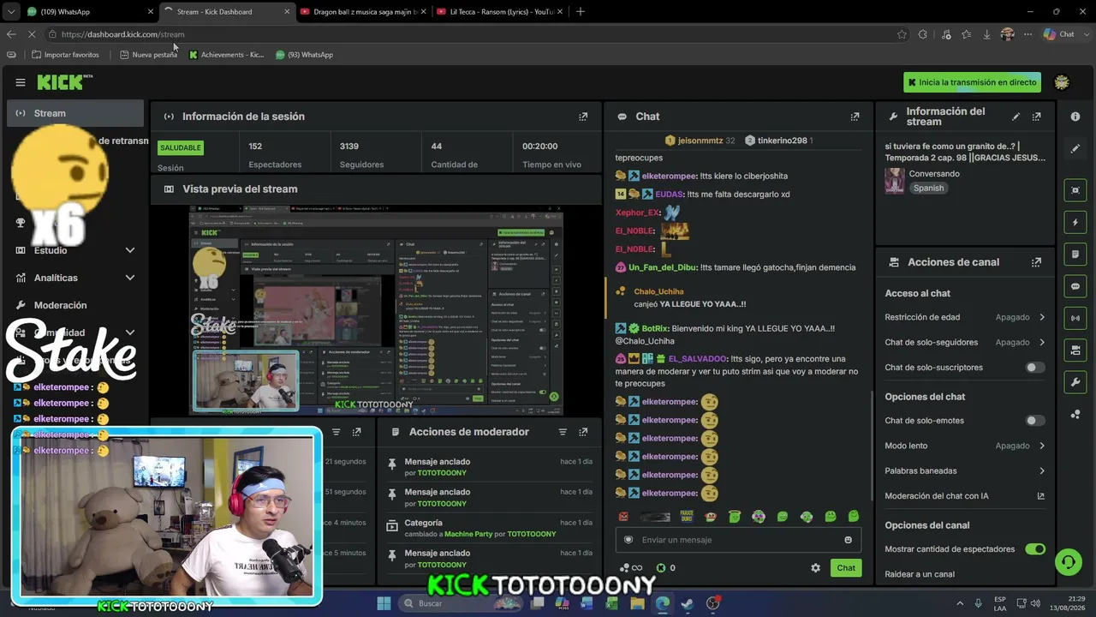Click the screen capture icon in right sidebar
The image size is (1096, 617).
[1075, 190]
